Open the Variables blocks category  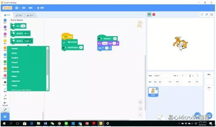point(5,69)
